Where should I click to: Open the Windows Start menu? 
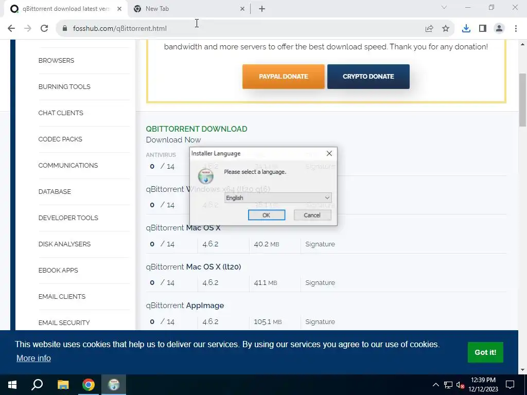pyautogui.click(x=12, y=385)
